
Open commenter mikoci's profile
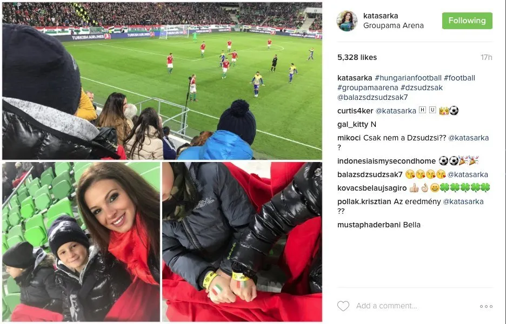coord(349,138)
